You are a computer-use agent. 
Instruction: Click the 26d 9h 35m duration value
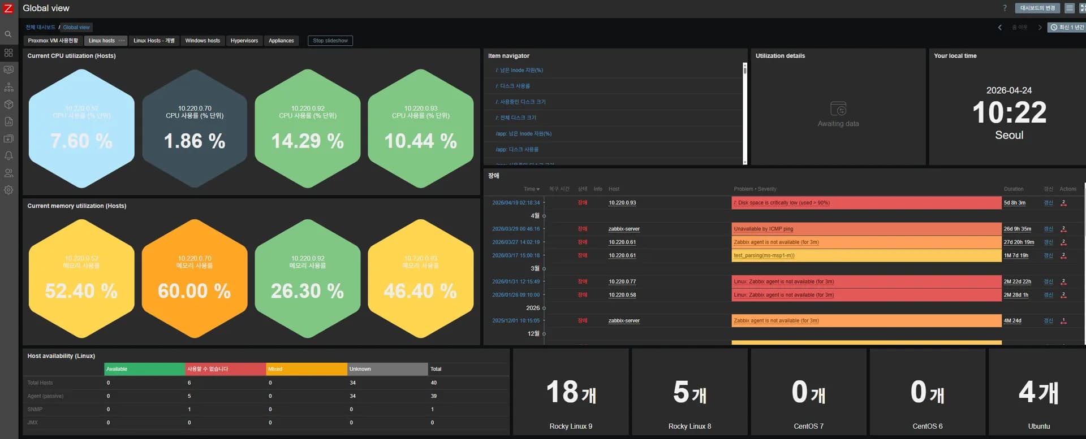point(1017,229)
